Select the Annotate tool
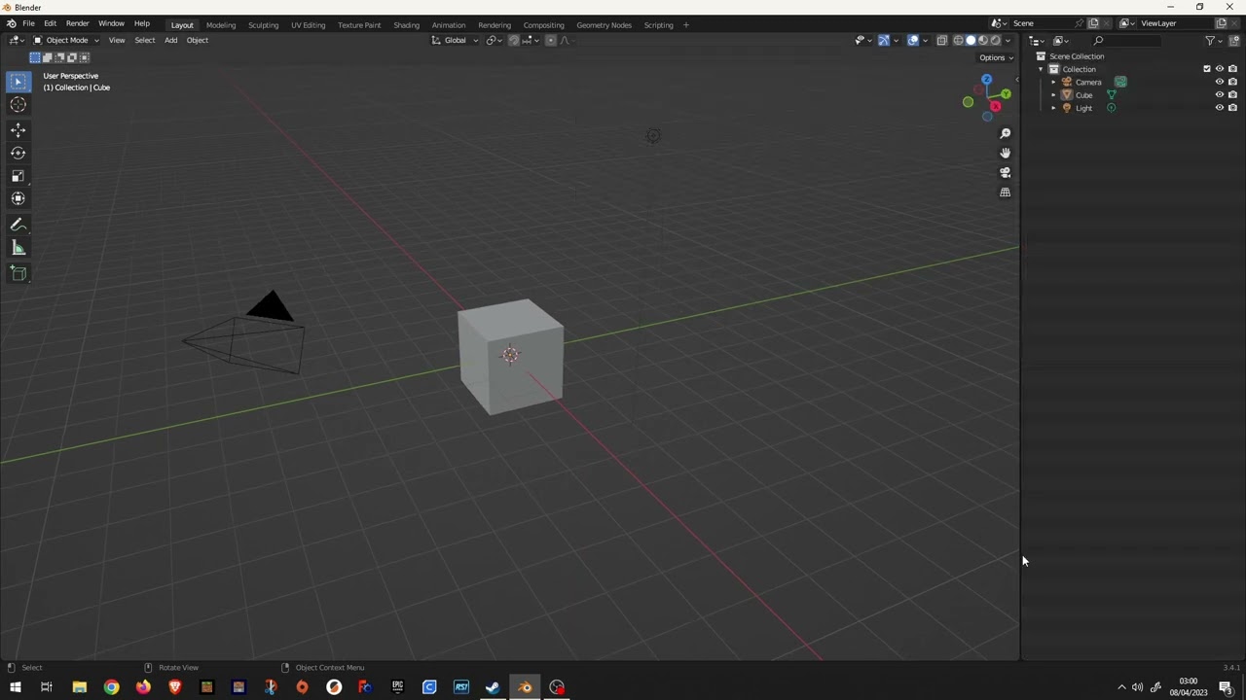The image size is (1246, 700). (18, 225)
